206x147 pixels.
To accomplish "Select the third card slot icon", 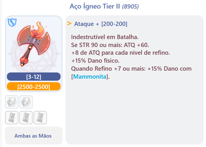I will (40, 118).
